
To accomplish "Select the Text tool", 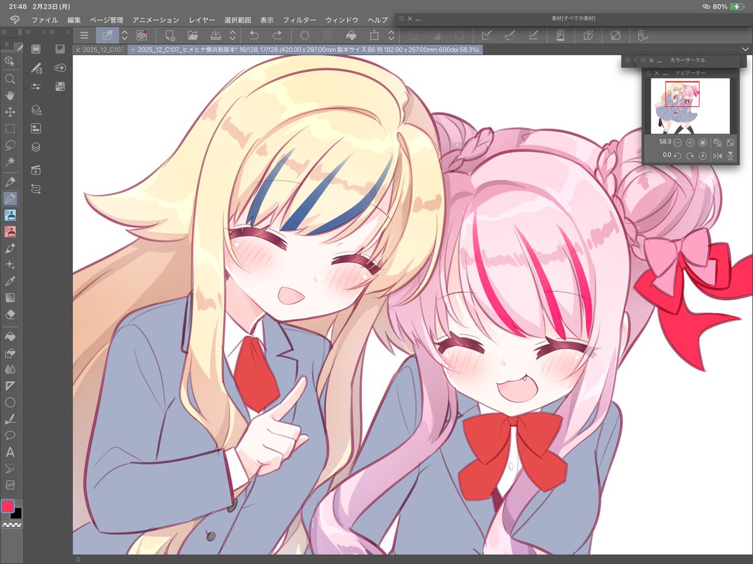I will (x=10, y=451).
